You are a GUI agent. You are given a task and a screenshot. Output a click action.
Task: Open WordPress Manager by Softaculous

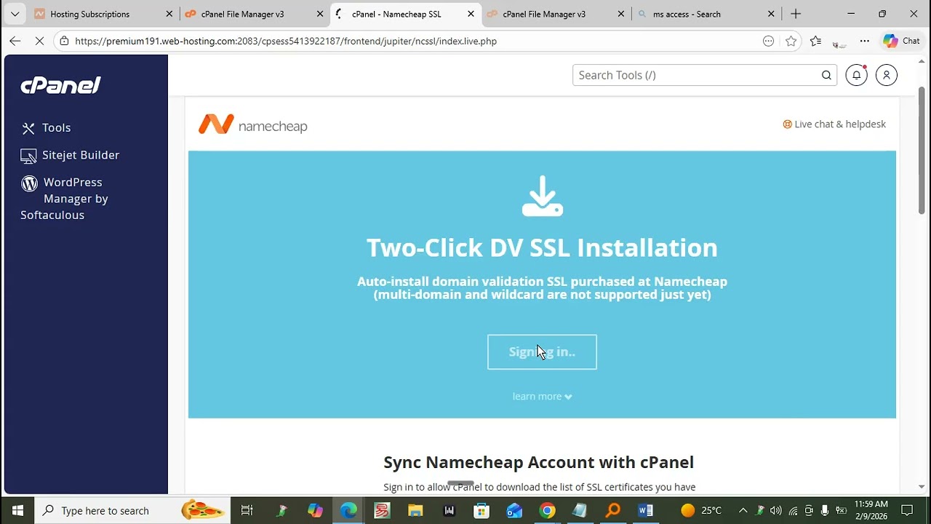(64, 199)
